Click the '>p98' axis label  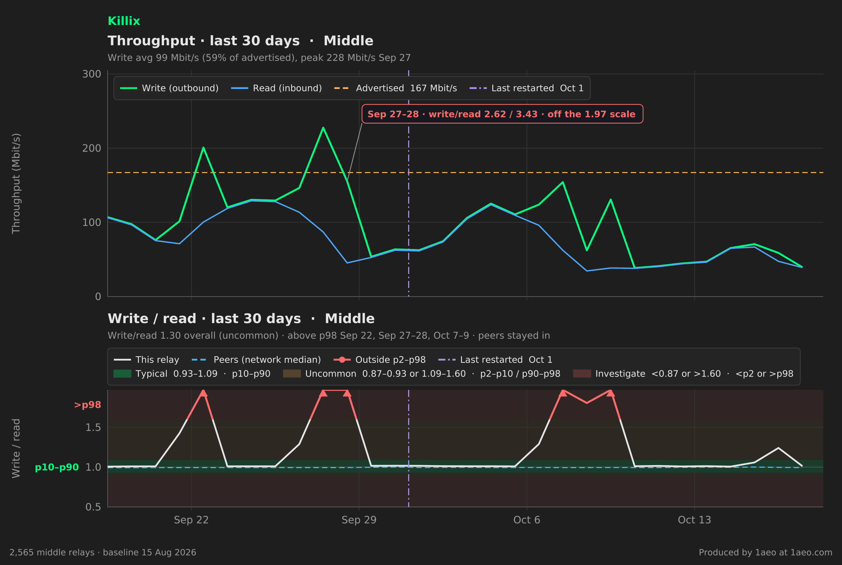click(87, 405)
